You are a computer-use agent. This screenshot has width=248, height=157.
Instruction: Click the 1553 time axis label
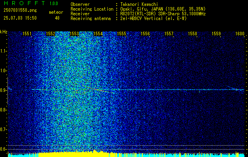point(75,34)
